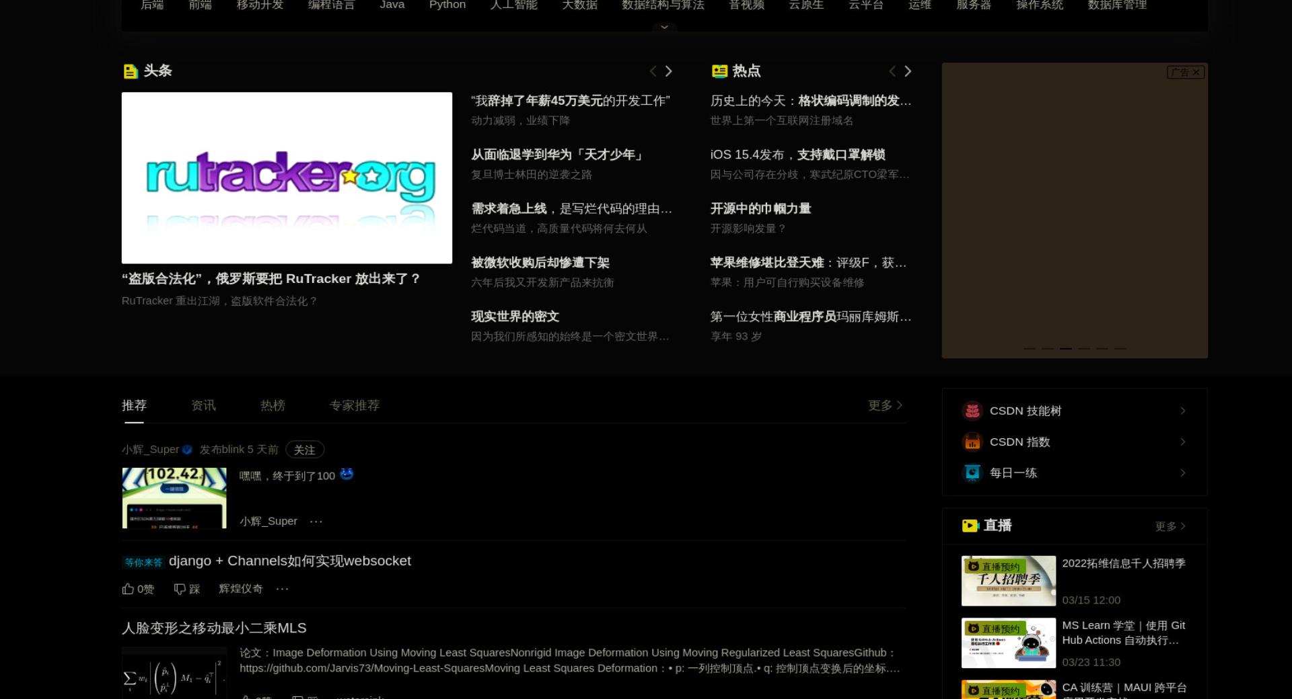Open more options next to 辉煌仪奇

pyautogui.click(x=282, y=589)
